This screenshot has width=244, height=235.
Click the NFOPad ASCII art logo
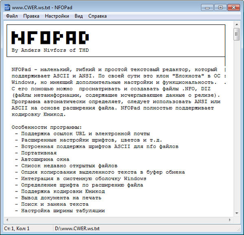click(50, 38)
